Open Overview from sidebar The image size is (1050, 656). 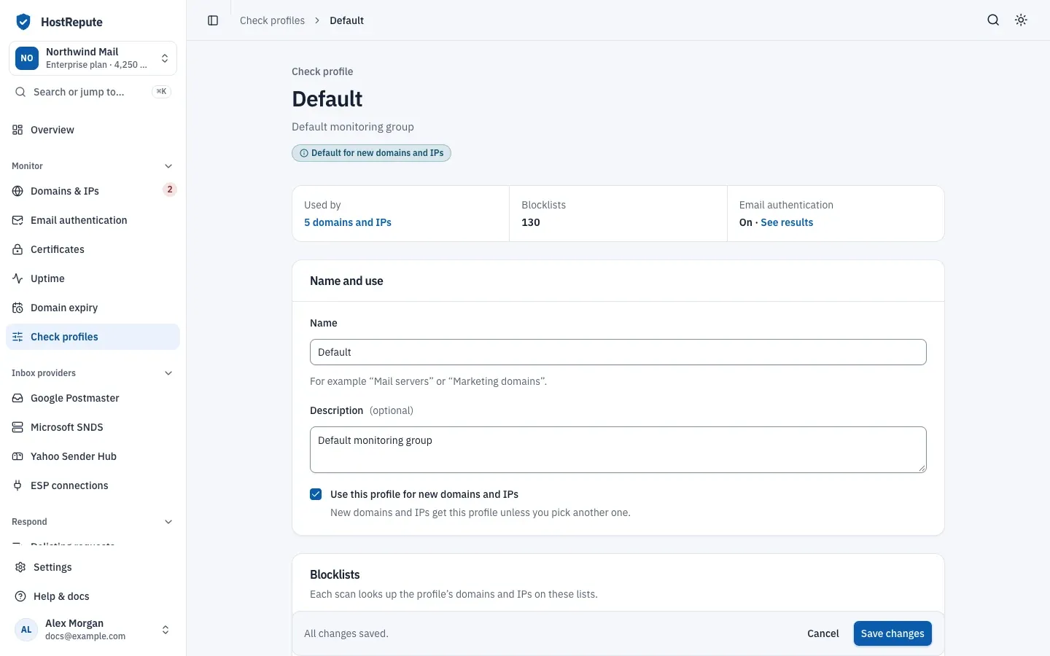coord(93,130)
